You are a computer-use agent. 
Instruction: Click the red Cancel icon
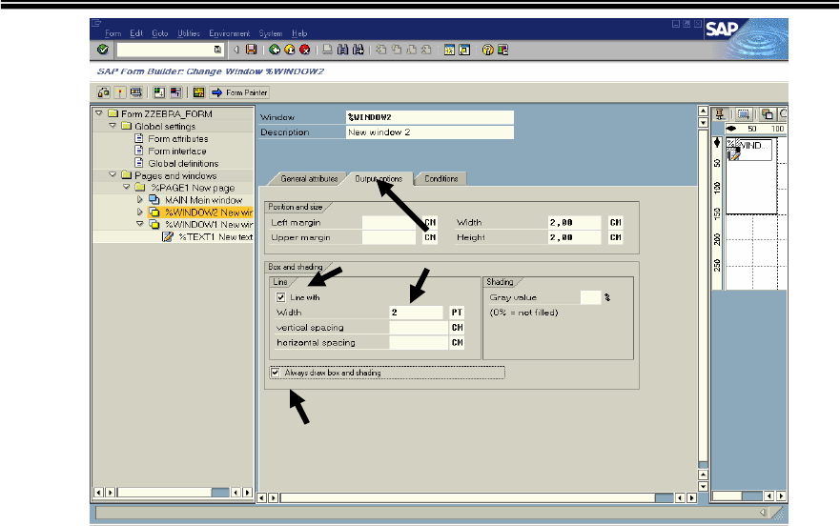coord(305,50)
